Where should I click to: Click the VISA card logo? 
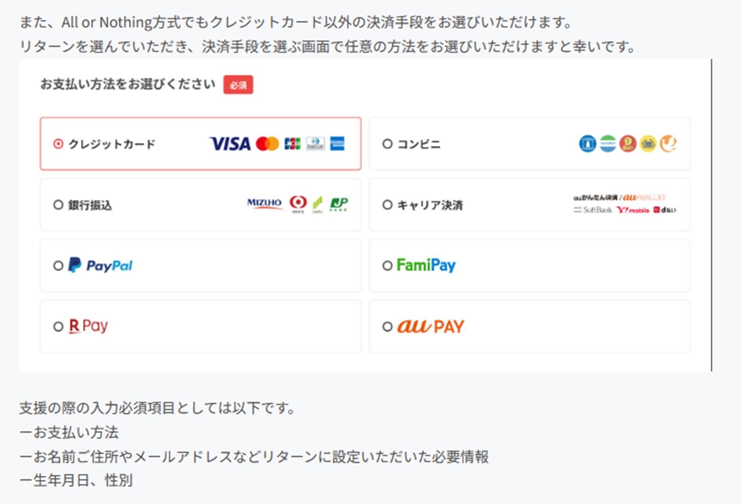tap(230, 144)
